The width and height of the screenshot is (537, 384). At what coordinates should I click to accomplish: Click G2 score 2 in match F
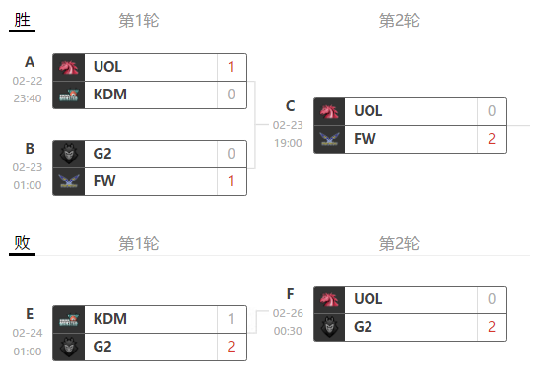[x=492, y=327]
